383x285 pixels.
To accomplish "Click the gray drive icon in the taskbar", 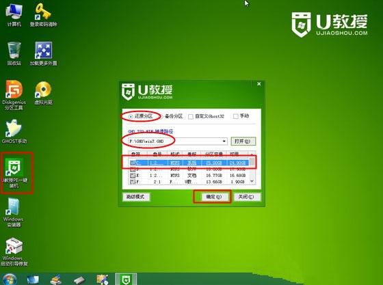I will pos(79,280).
